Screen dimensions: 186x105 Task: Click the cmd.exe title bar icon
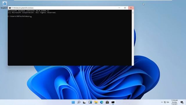point(10,8)
